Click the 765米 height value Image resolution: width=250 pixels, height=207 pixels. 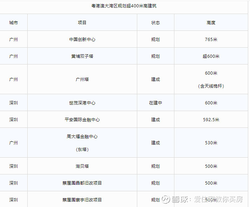(x=211, y=39)
